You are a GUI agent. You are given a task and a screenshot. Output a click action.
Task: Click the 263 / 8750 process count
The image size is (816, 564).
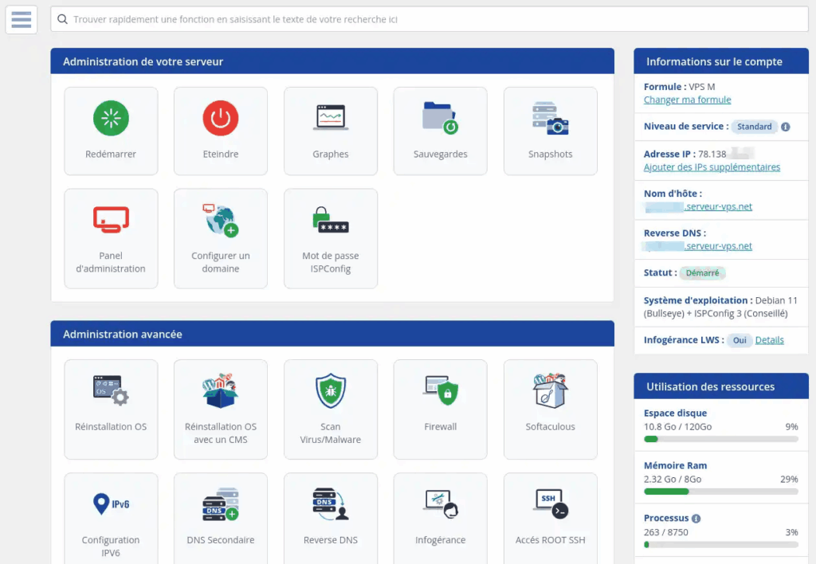click(665, 532)
